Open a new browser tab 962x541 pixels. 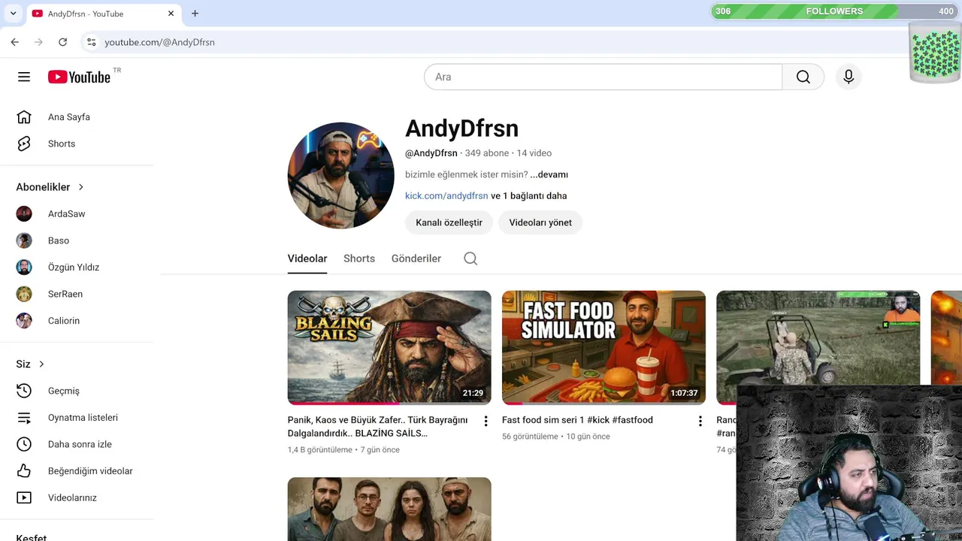(x=195, y=14)
